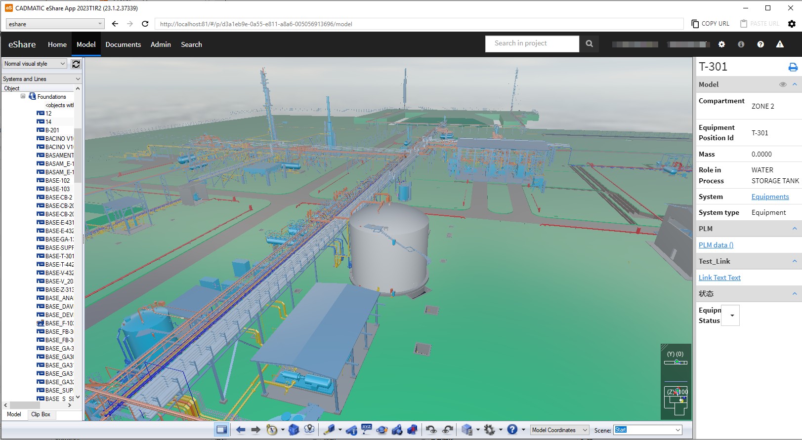Click the red and blue clip box icon
Image resolution: width=802 pixels, height=440 pixels.
click(412, 430)
